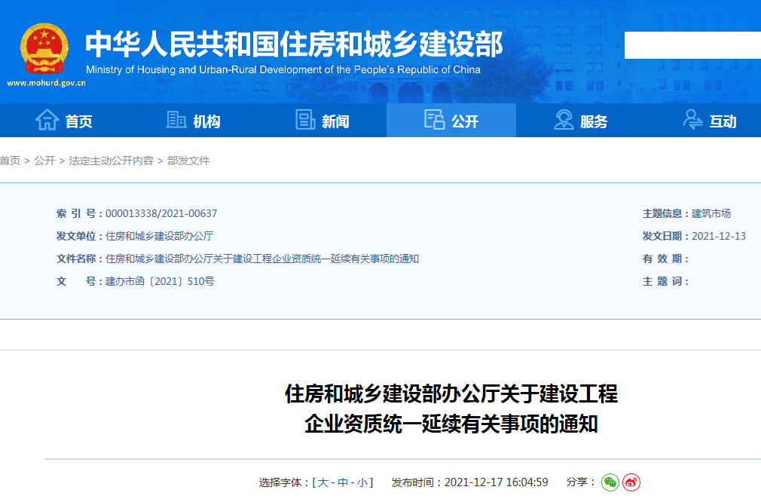Click topic info value 建筑市场

coord(711,213)
